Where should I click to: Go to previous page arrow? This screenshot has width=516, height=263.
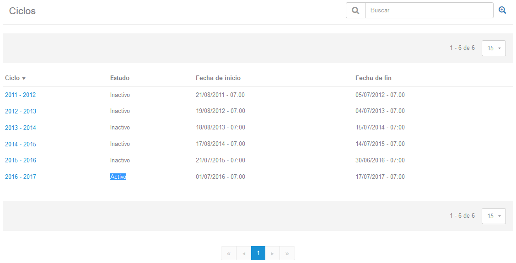244,253
